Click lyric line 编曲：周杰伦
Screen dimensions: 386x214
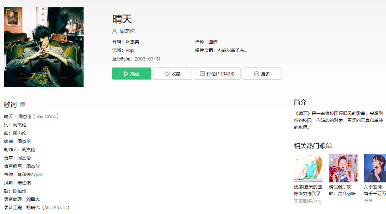click(17, 141)
